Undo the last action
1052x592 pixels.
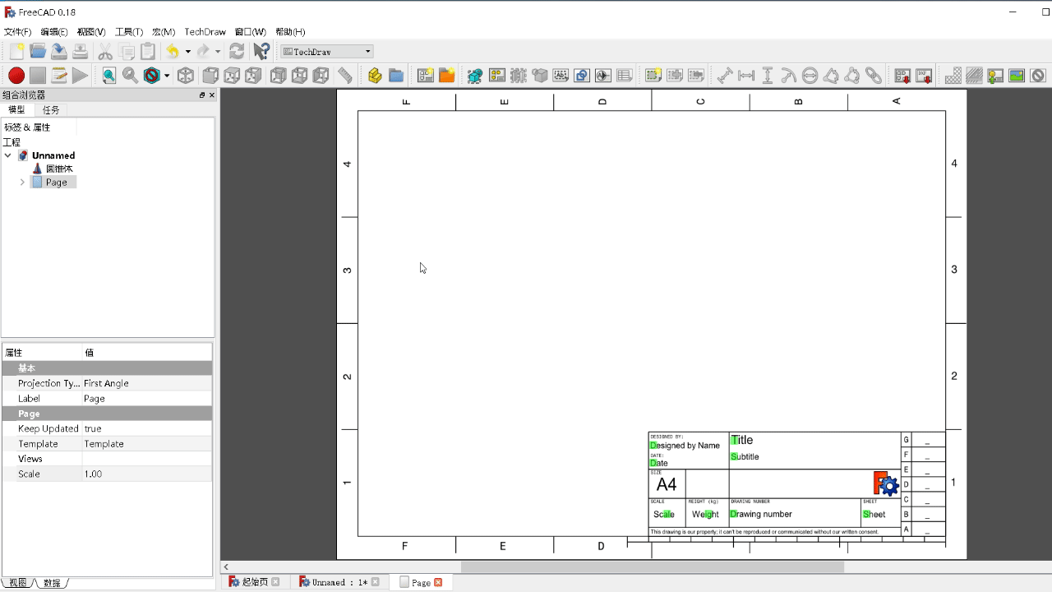coord(173,52)
